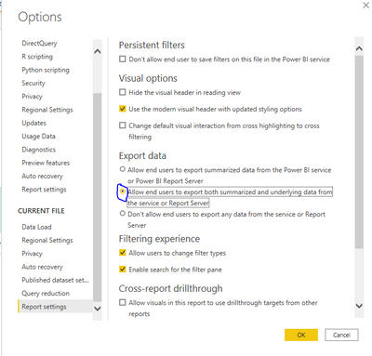Select global Privacy below Security
The width and height of the screenshot is (372, 356).
pyautogui.click(x=32, y=97)
